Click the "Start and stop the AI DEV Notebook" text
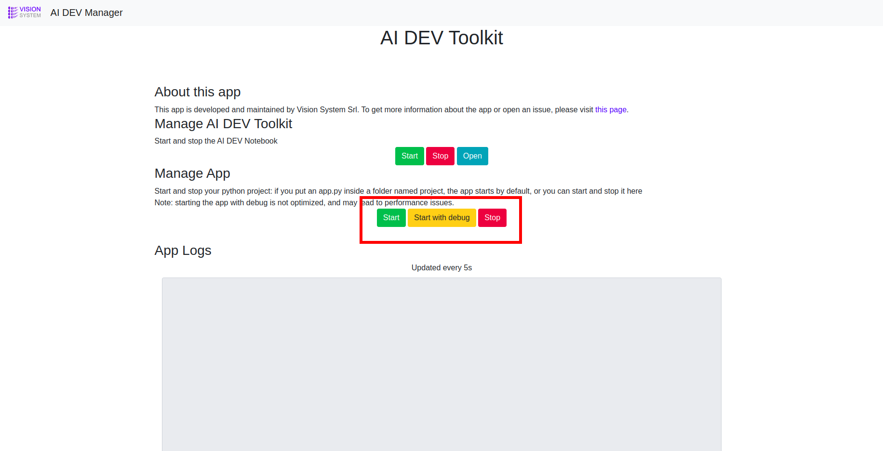This screenshot has height=451, width=883. point(216,141)
